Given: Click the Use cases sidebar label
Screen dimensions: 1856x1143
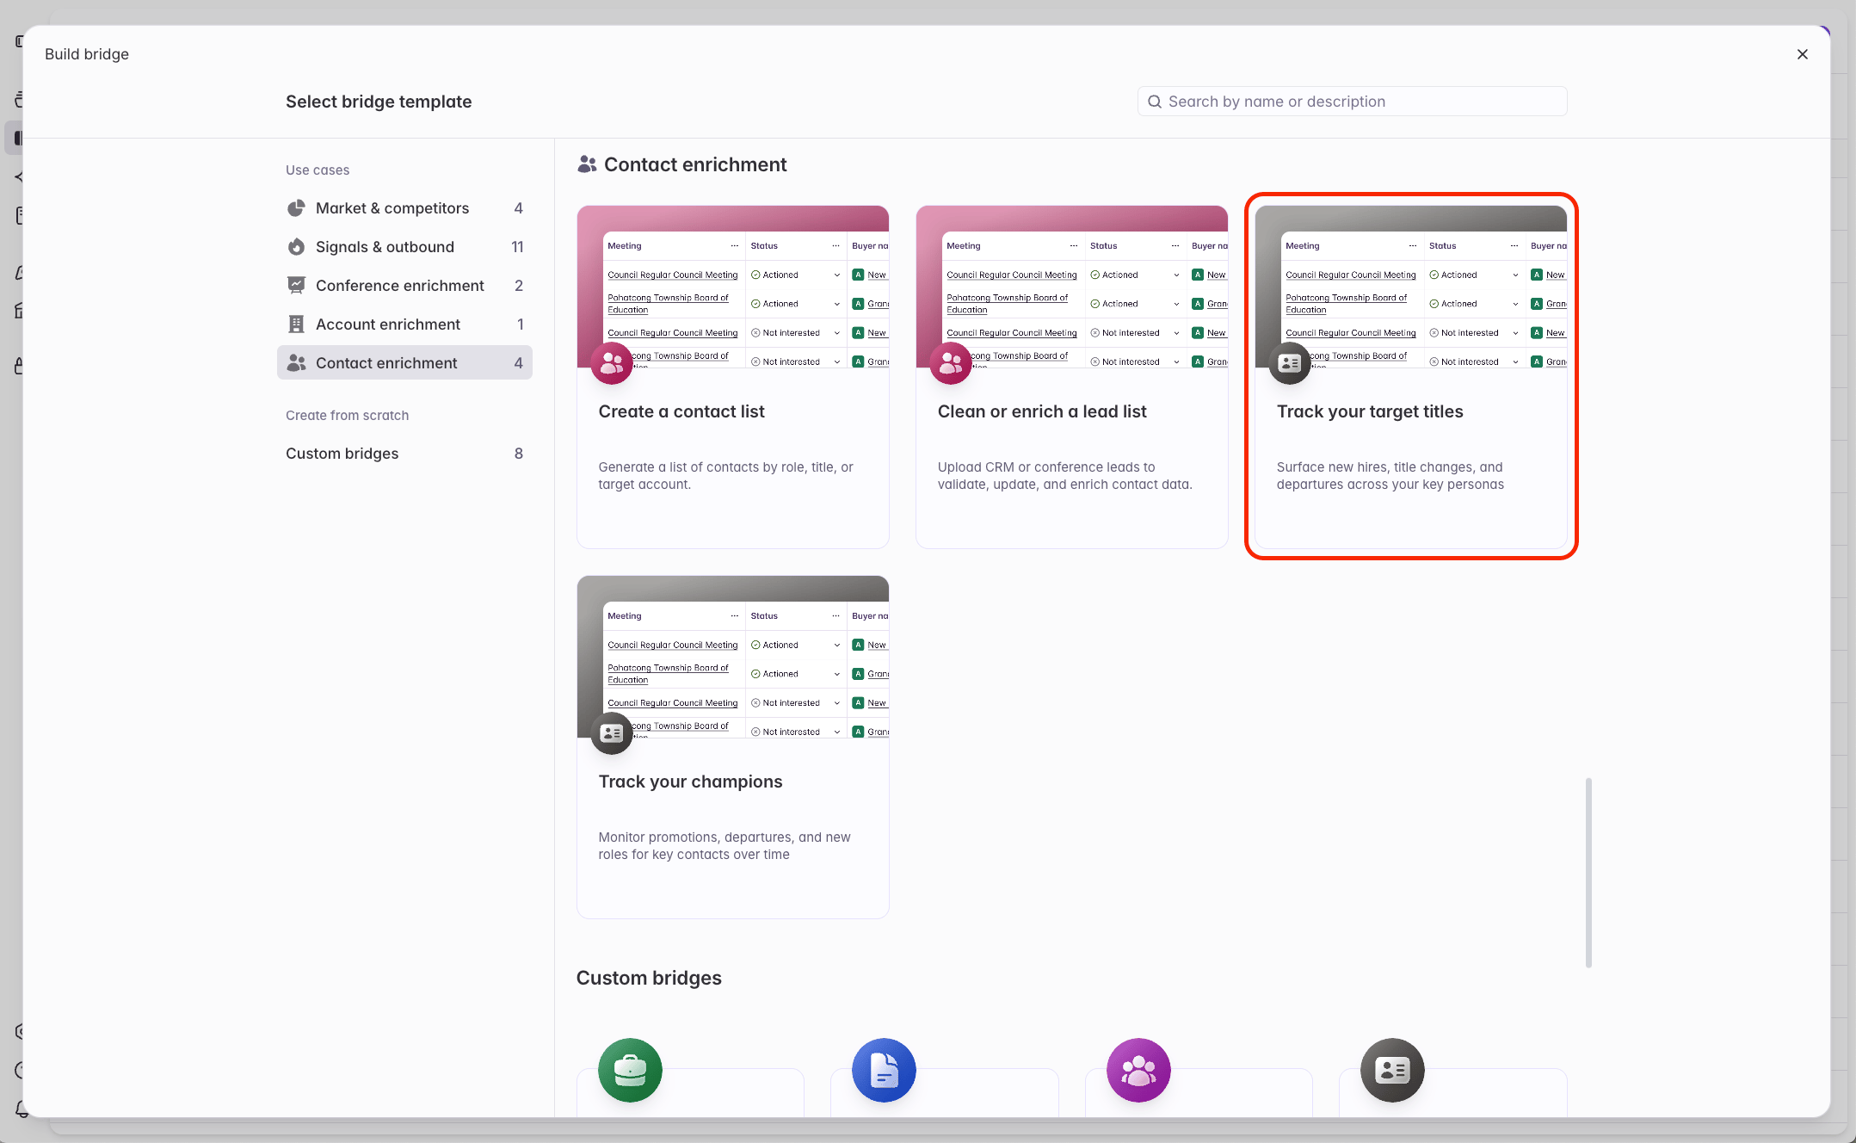Looking at the screenshot, I should coord(318,170).
